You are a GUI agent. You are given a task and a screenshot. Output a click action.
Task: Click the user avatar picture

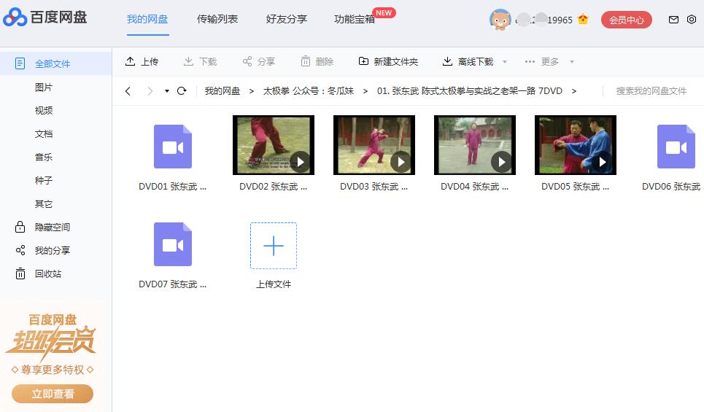pyautogui.click(x=500, y=20)
